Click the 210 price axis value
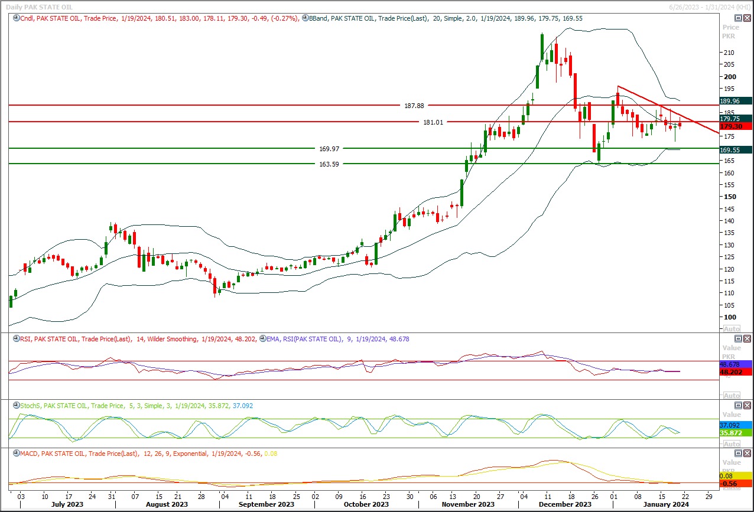Image resolution: width=754 pixels, height=512 pixels. pos(729,53)
